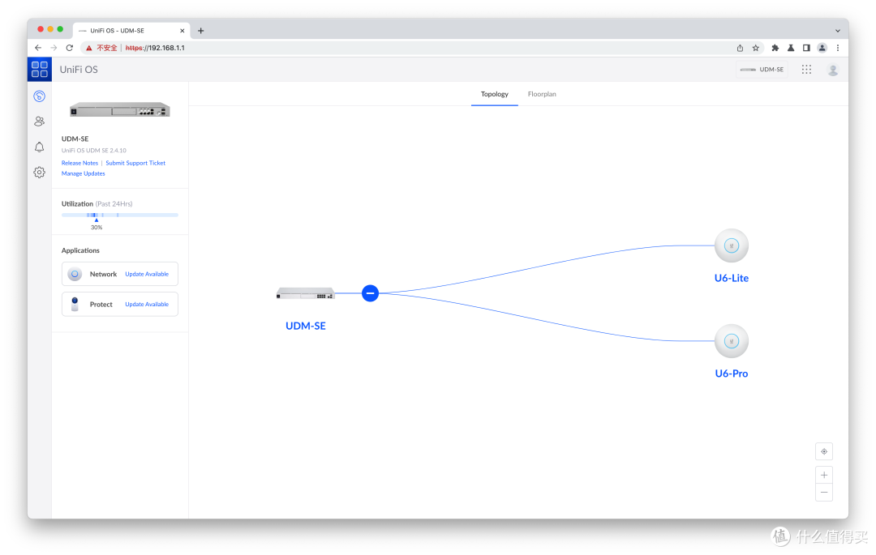Screen dimensions: 876x555
Task: Open the Users icon in left sidebar
Action: tap(39, 122)
